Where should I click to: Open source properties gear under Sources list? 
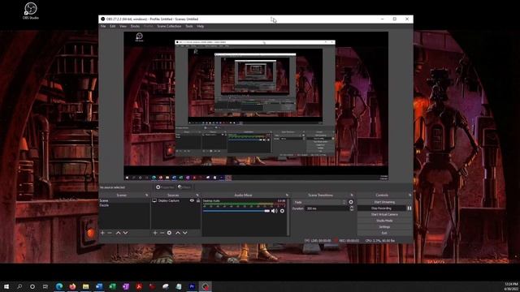(169, 233)
